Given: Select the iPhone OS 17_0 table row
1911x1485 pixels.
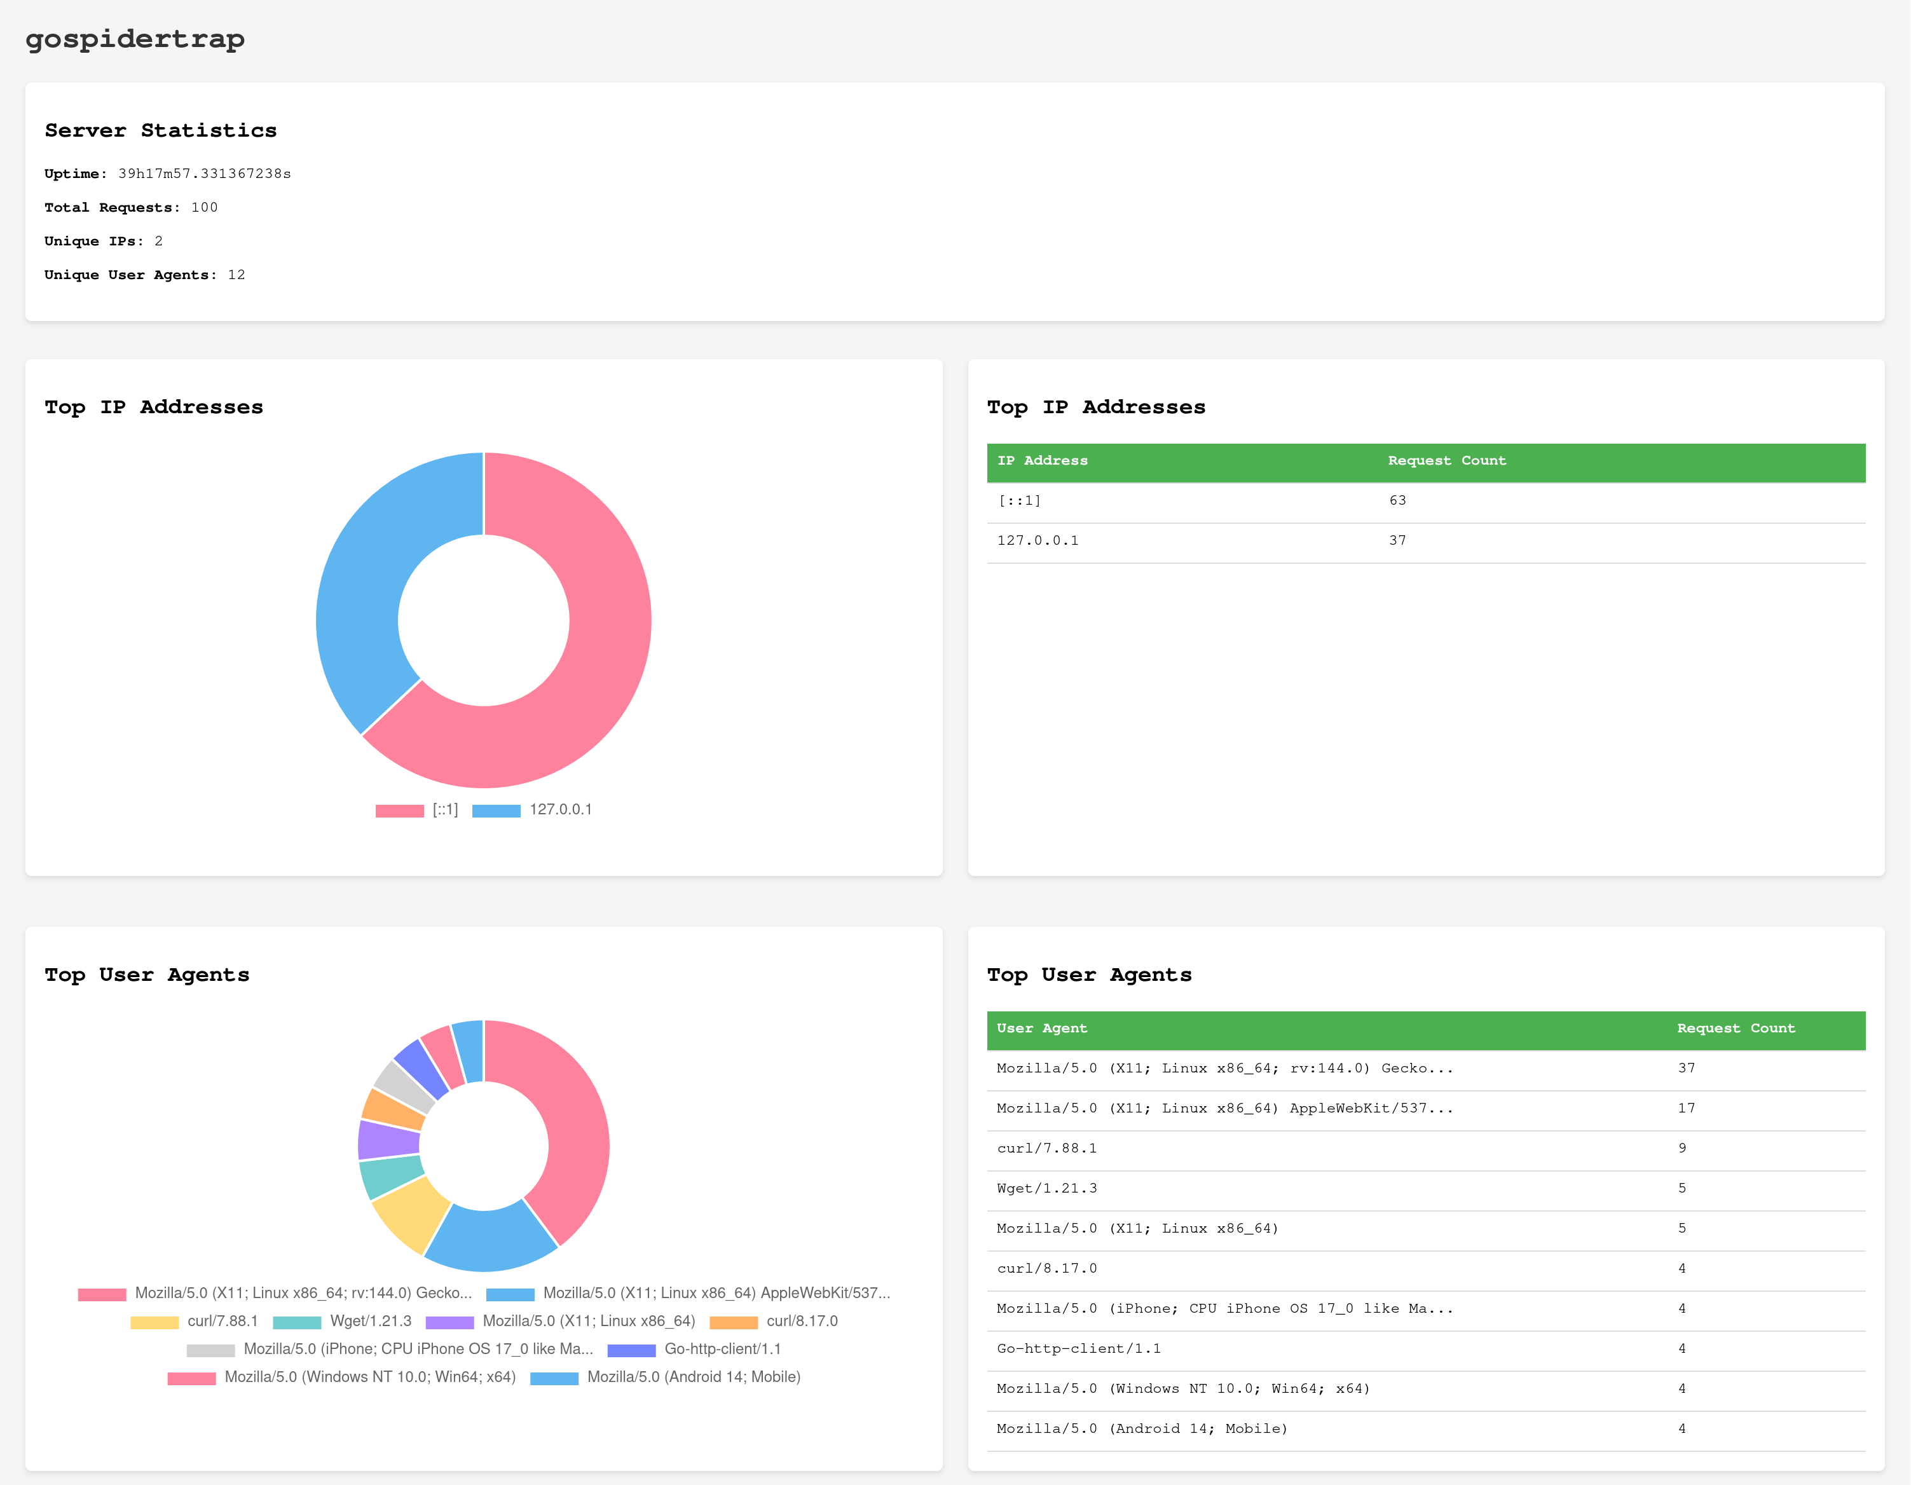Looking at the screenshot, I should tap(1425, 1310).
